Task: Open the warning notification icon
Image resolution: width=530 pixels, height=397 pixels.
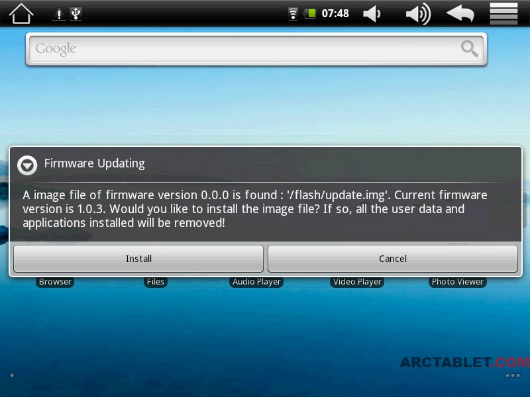Action: point(59,14)
